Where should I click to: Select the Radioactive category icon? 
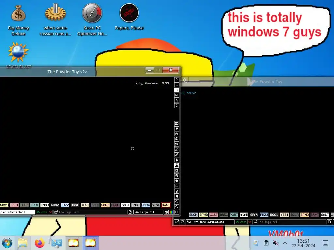coord(176,175)
